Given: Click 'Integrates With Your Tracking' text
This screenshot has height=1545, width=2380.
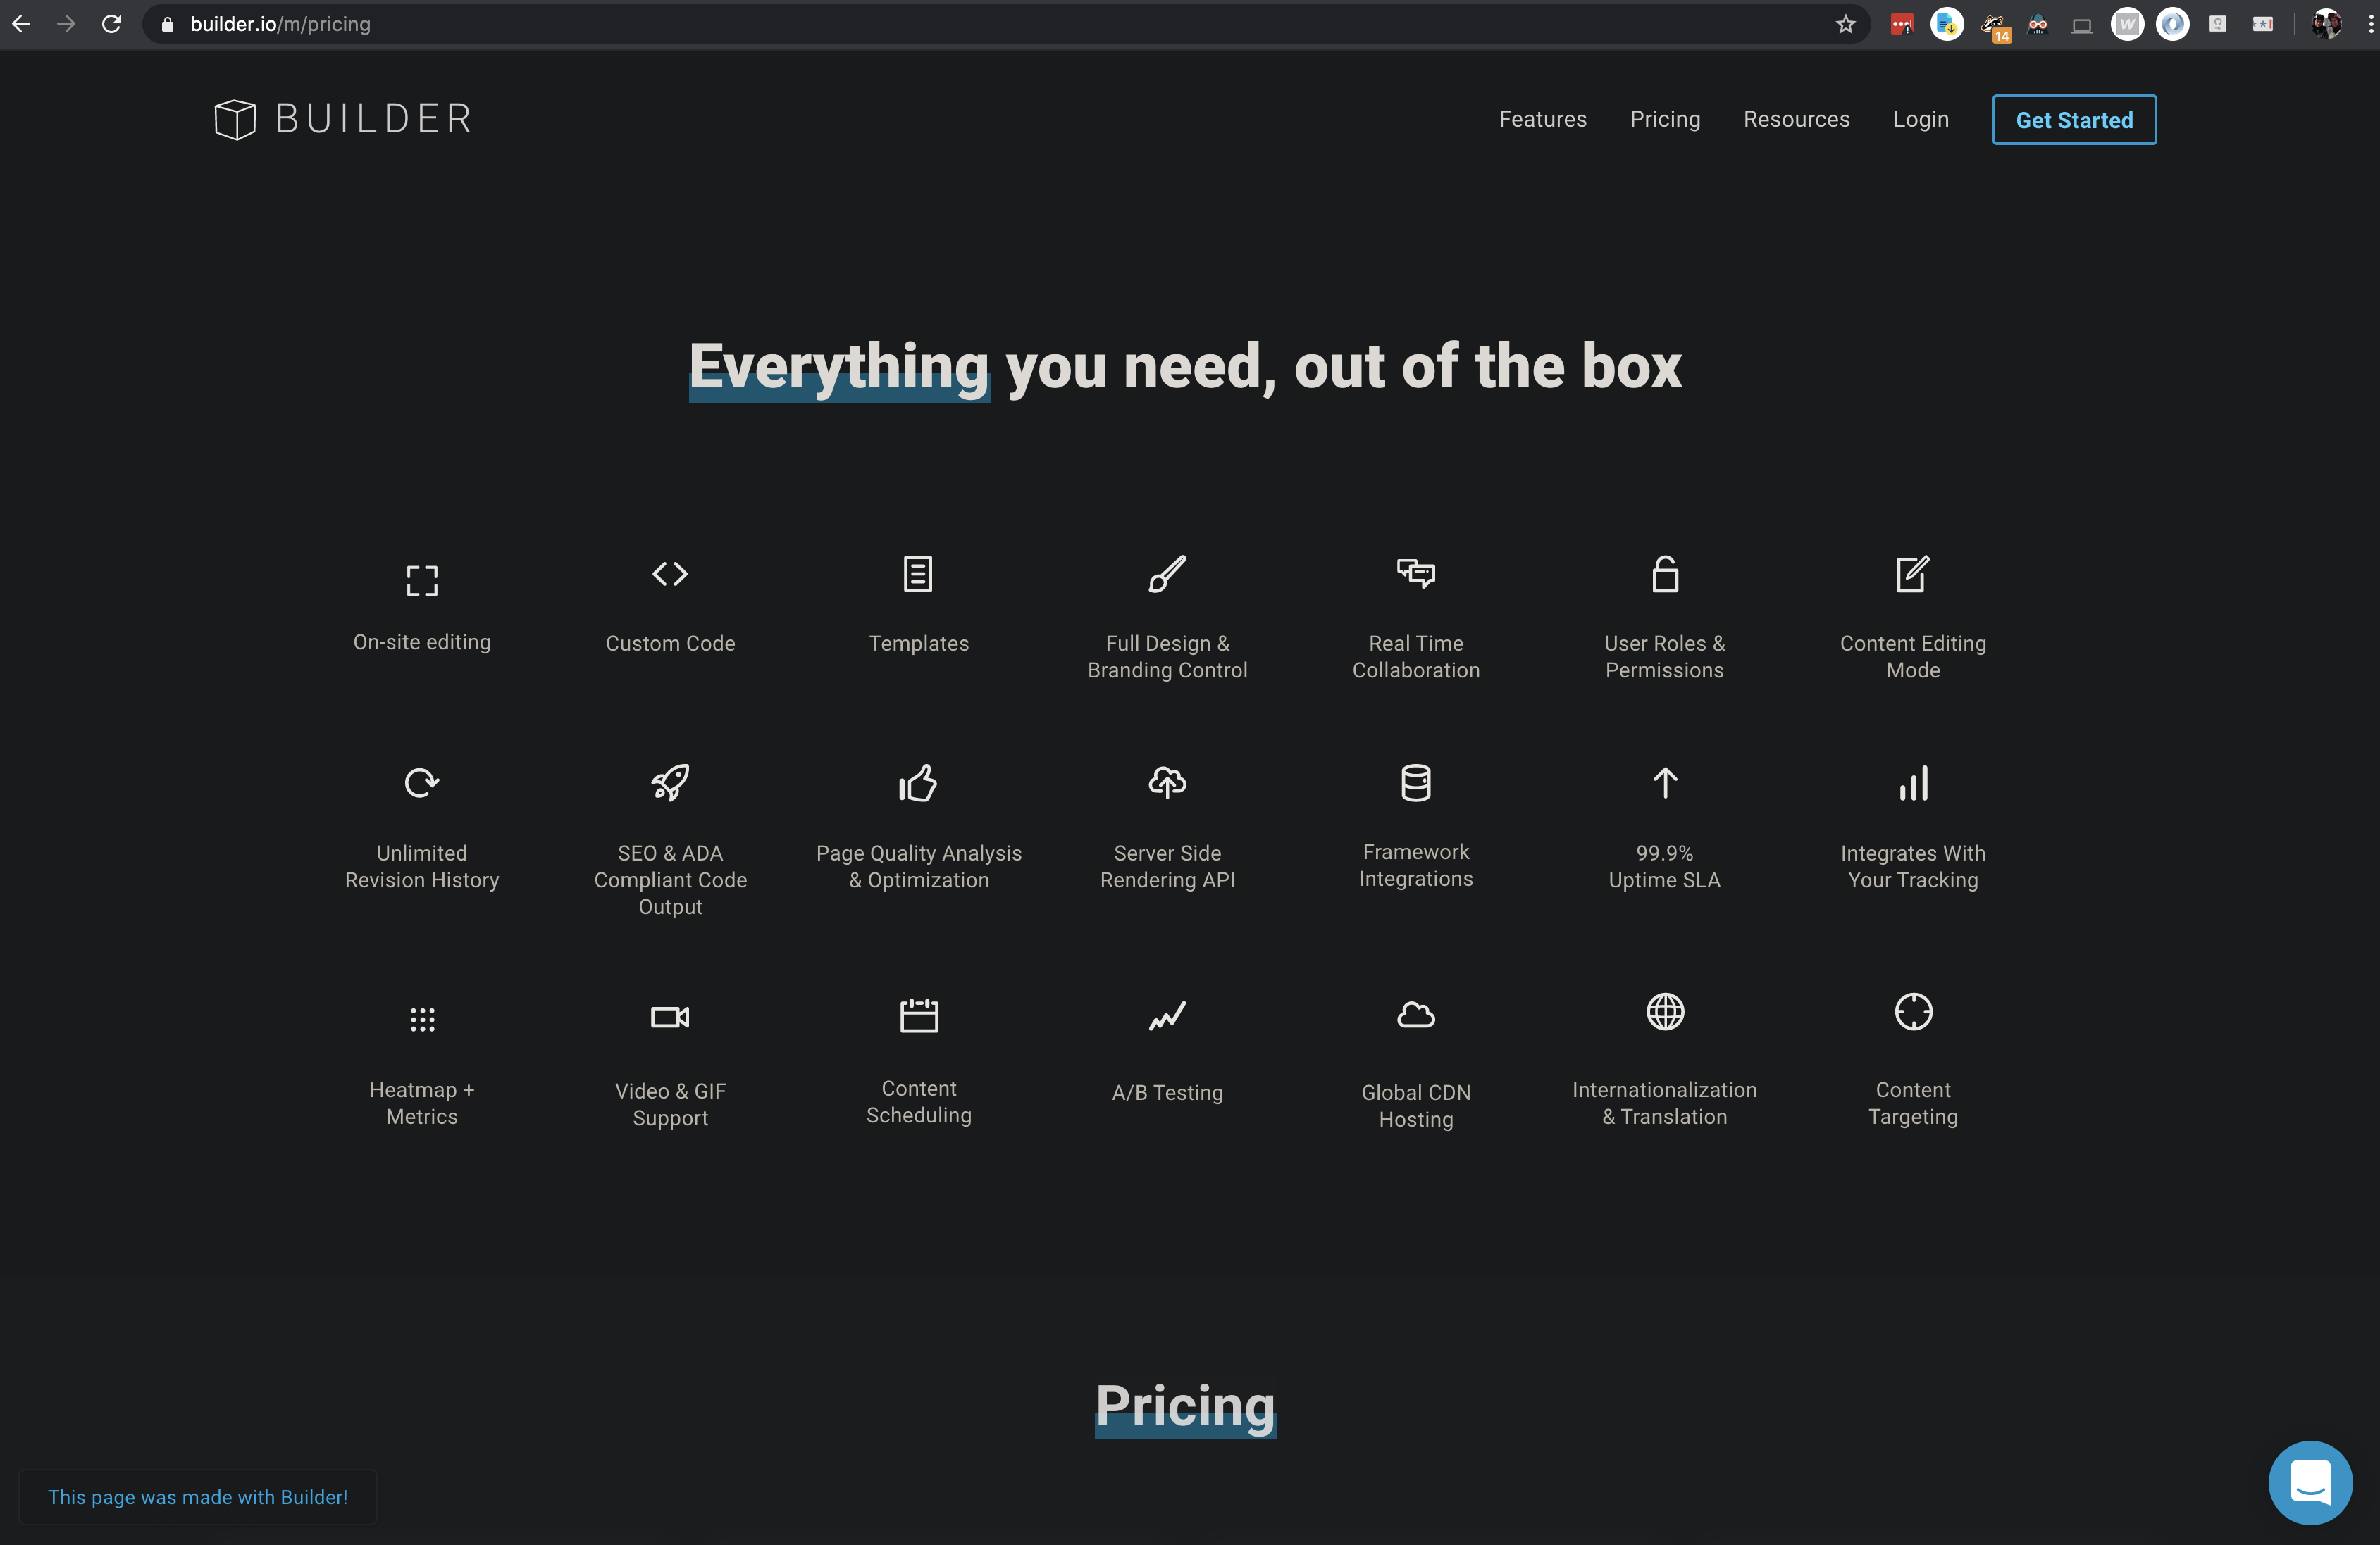Looking at the screenshot, I should (1913, 866).
